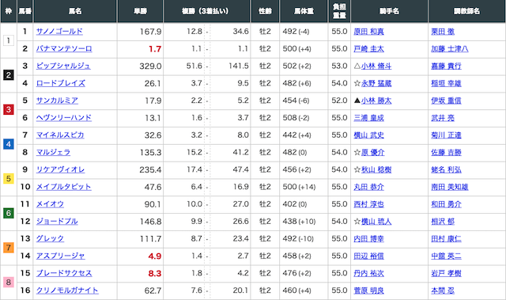
Task: Click the body weight 500 (+14)
Action: pyautogui.click(x=299, y=187)
